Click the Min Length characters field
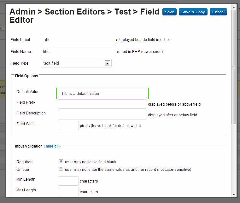 click(68, 181)
